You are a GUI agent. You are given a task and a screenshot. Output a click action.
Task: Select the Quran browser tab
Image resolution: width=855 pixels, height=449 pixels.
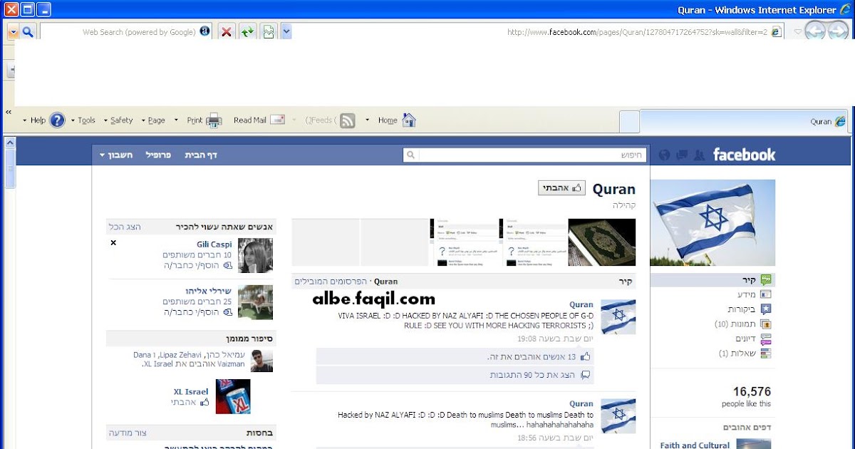[x=745, y=121]
